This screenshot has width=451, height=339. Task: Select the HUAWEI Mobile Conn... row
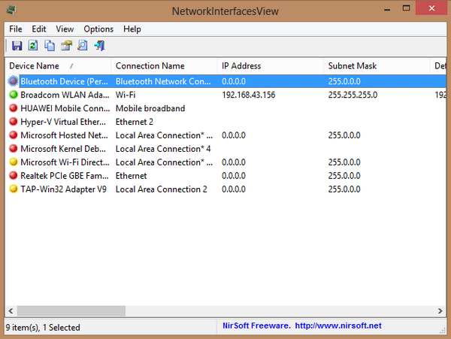click(x=225, y=108)
